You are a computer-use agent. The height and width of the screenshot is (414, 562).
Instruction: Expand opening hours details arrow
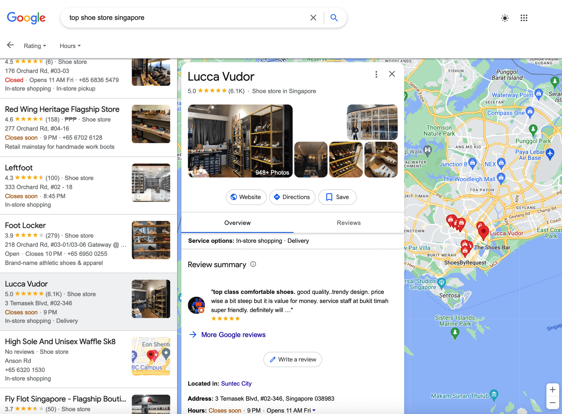(314, 410)
